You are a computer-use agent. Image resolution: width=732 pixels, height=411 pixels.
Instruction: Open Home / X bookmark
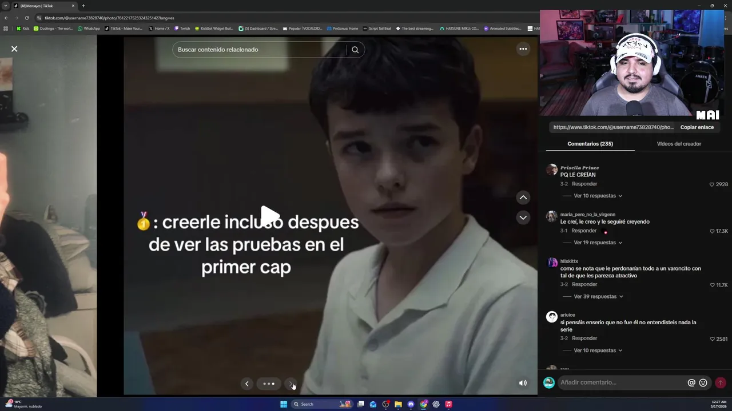(159, 28)
